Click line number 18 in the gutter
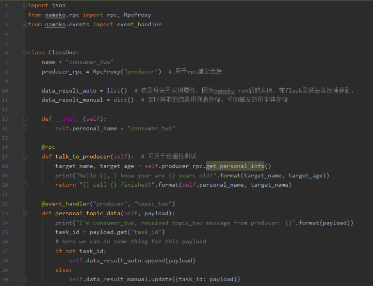373x286 pixels. point(5,166)
